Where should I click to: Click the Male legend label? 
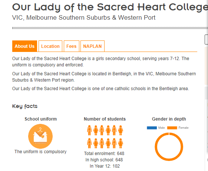(x=161, y=128)
